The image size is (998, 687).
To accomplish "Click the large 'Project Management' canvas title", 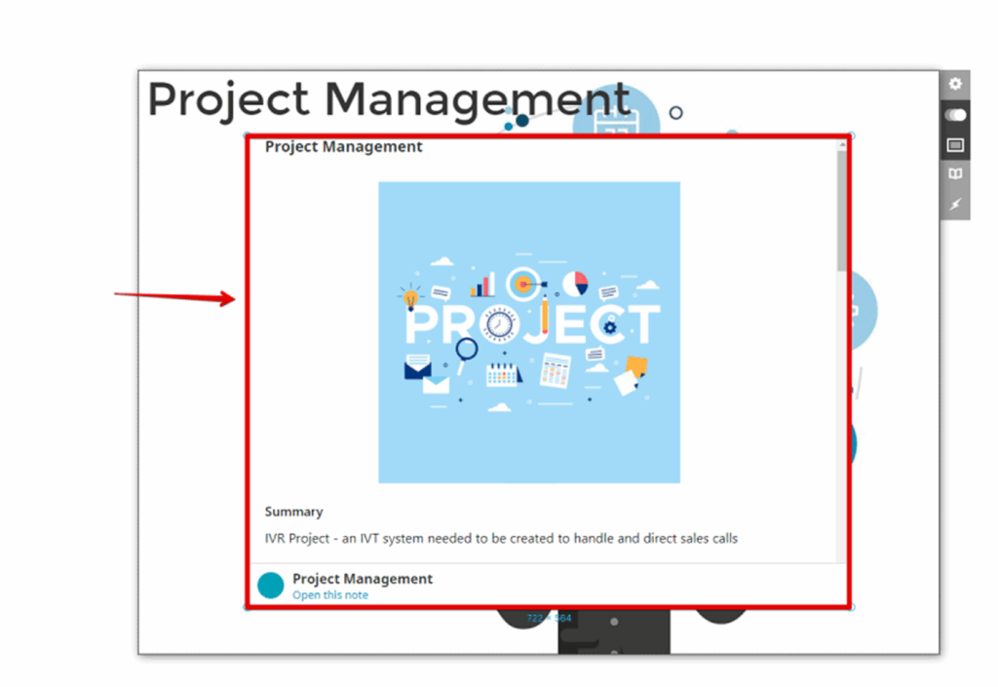I will point(389,99).
